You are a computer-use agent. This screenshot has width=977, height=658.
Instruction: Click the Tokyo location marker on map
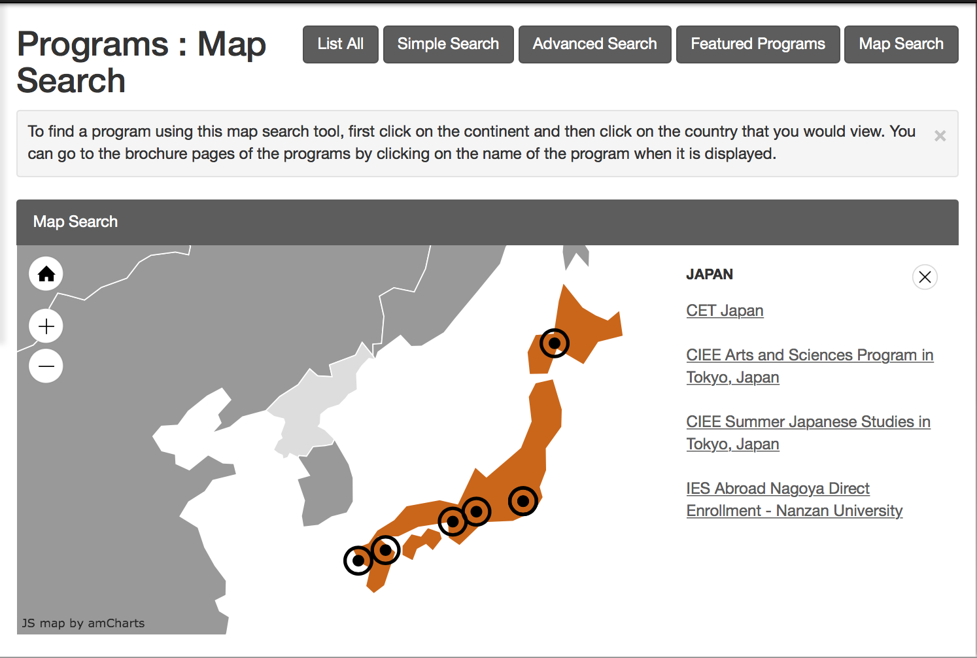point(523,501)
